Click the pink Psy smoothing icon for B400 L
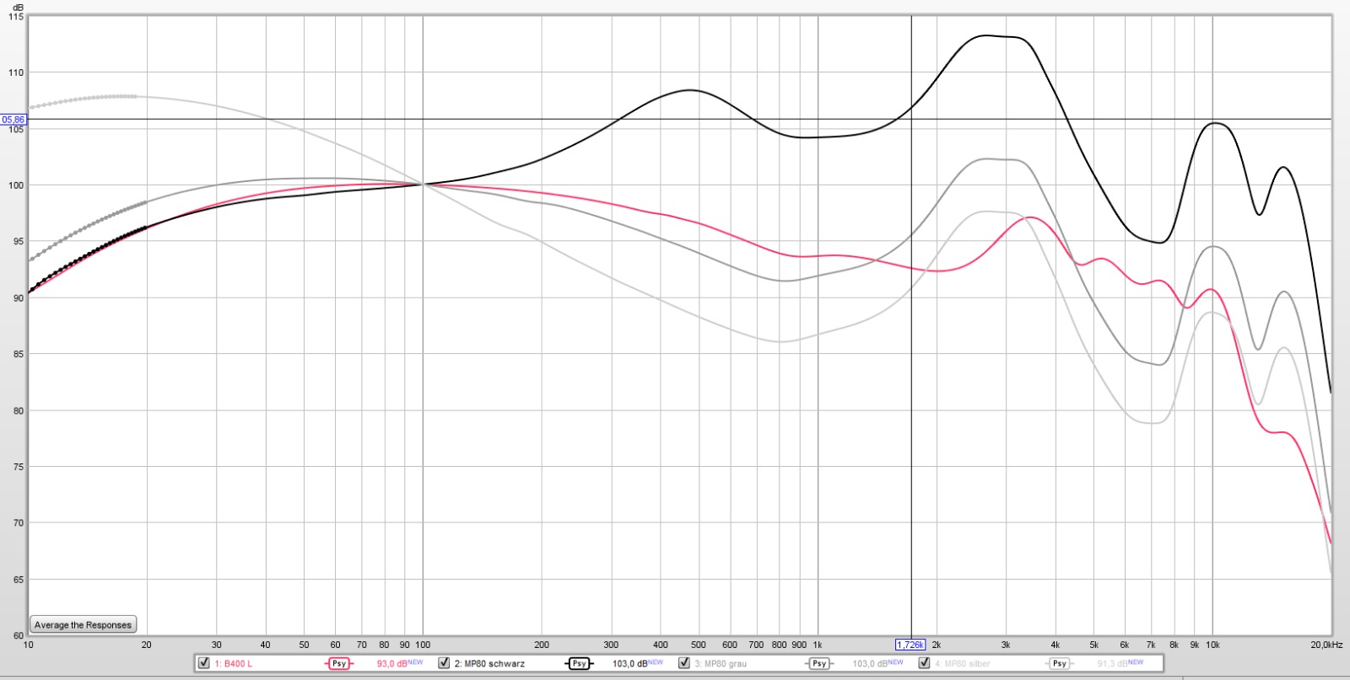The width and height of the screenshot is (1350, 680). pyautogui.click(x=338, y=664)
